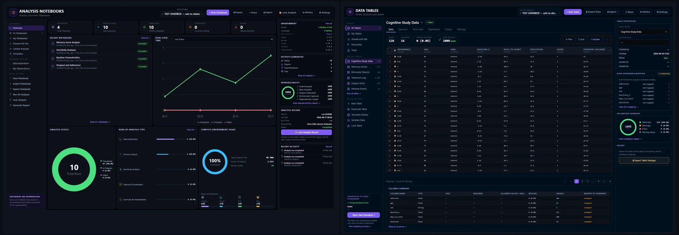
Task: Open Memory Score Analysis notebook file icon
Action: coord(53,44)
